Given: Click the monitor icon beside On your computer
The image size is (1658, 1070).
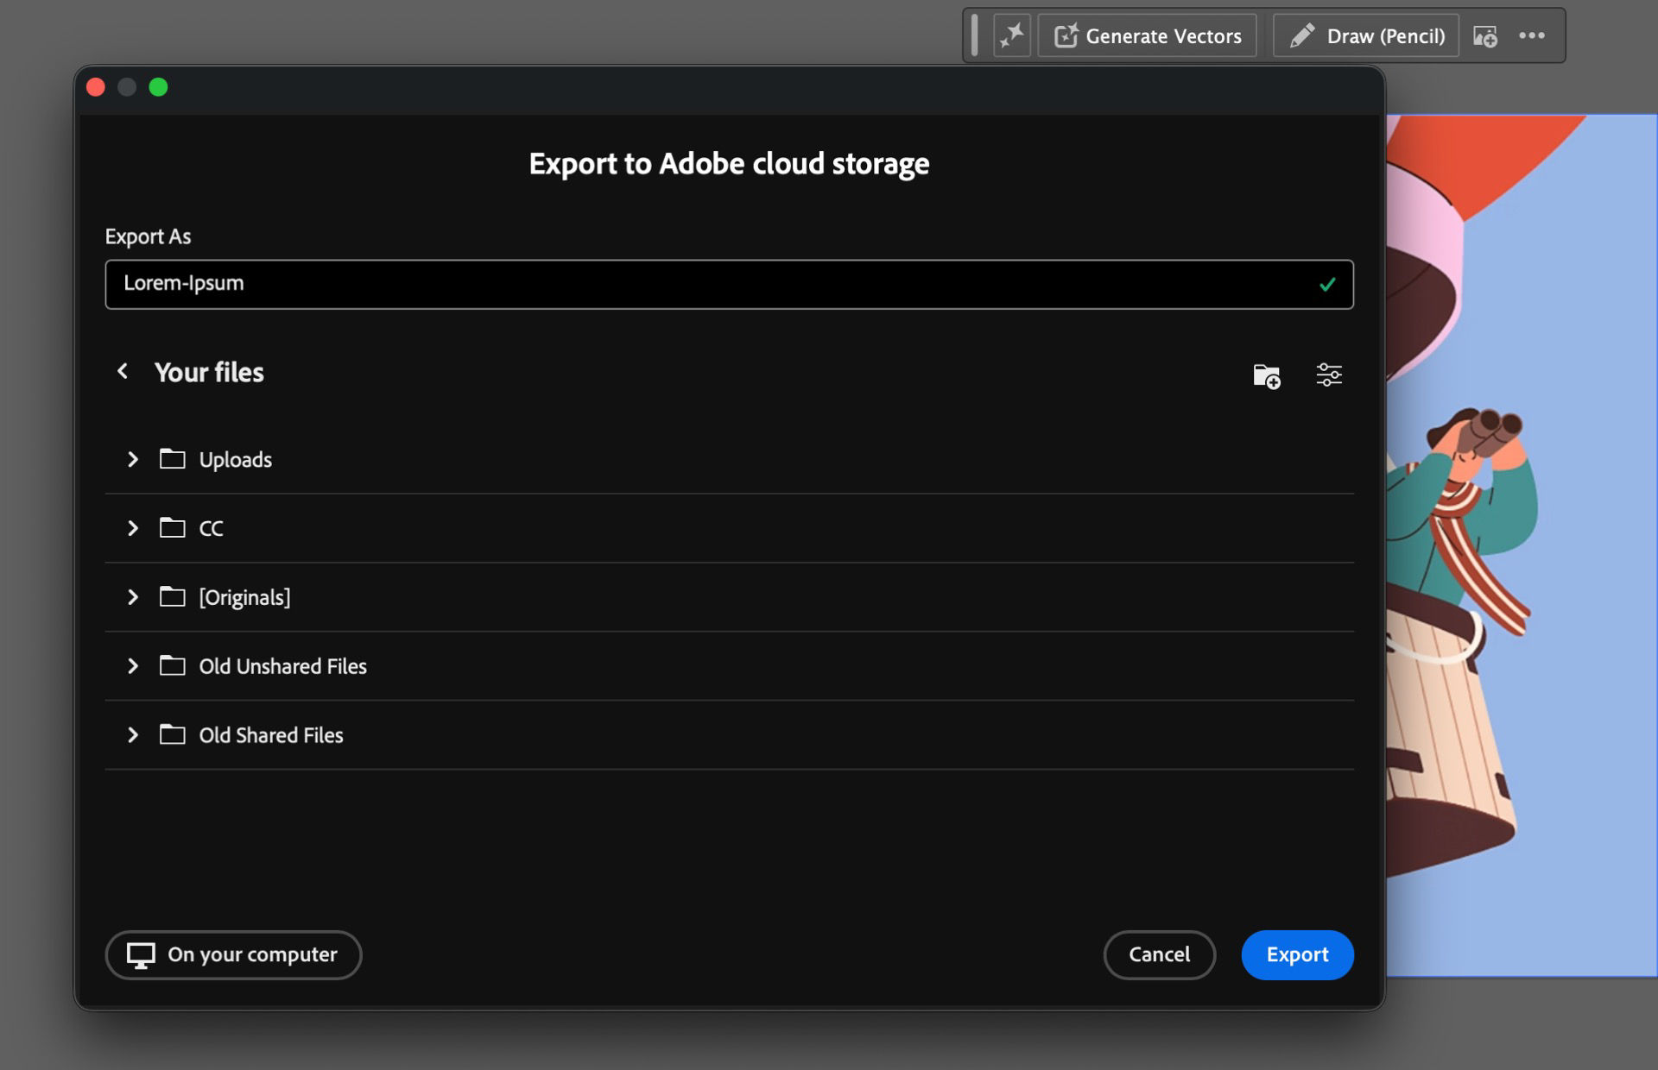Looking at the screenshot, I should [x=141, y=955].
